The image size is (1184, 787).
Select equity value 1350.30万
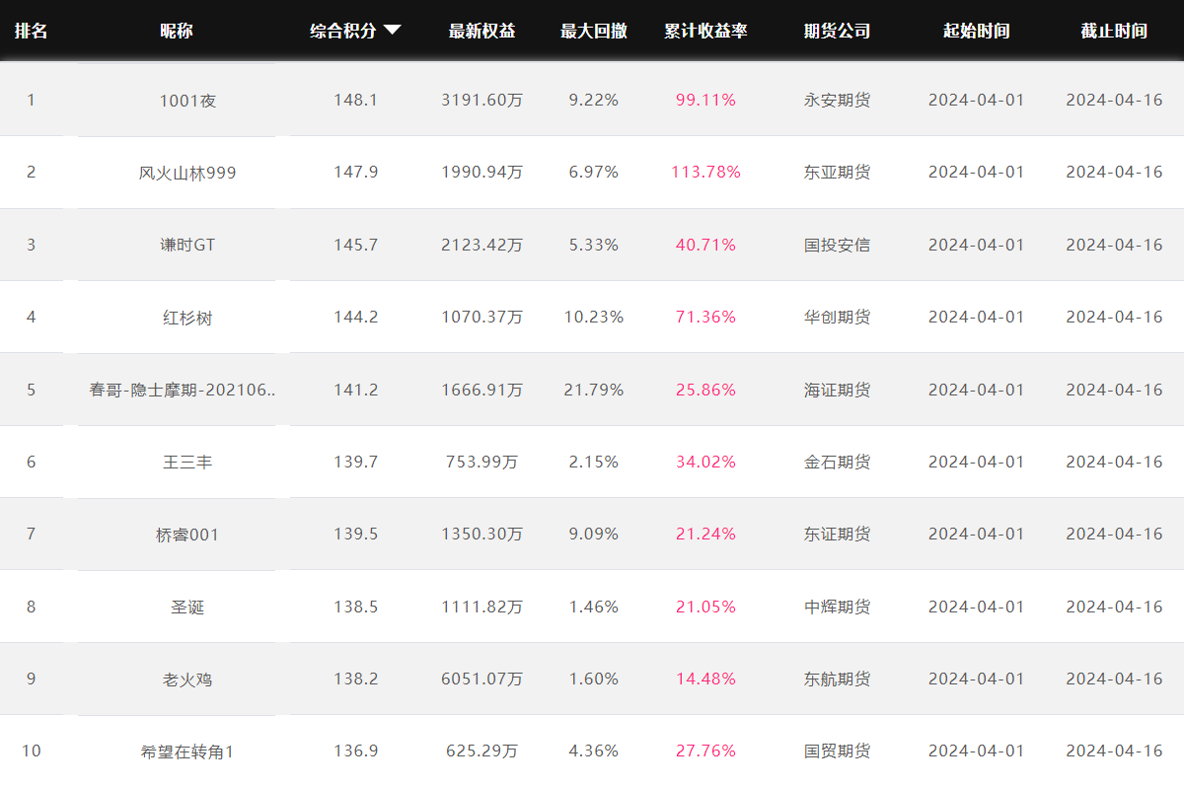pos(481,534)
